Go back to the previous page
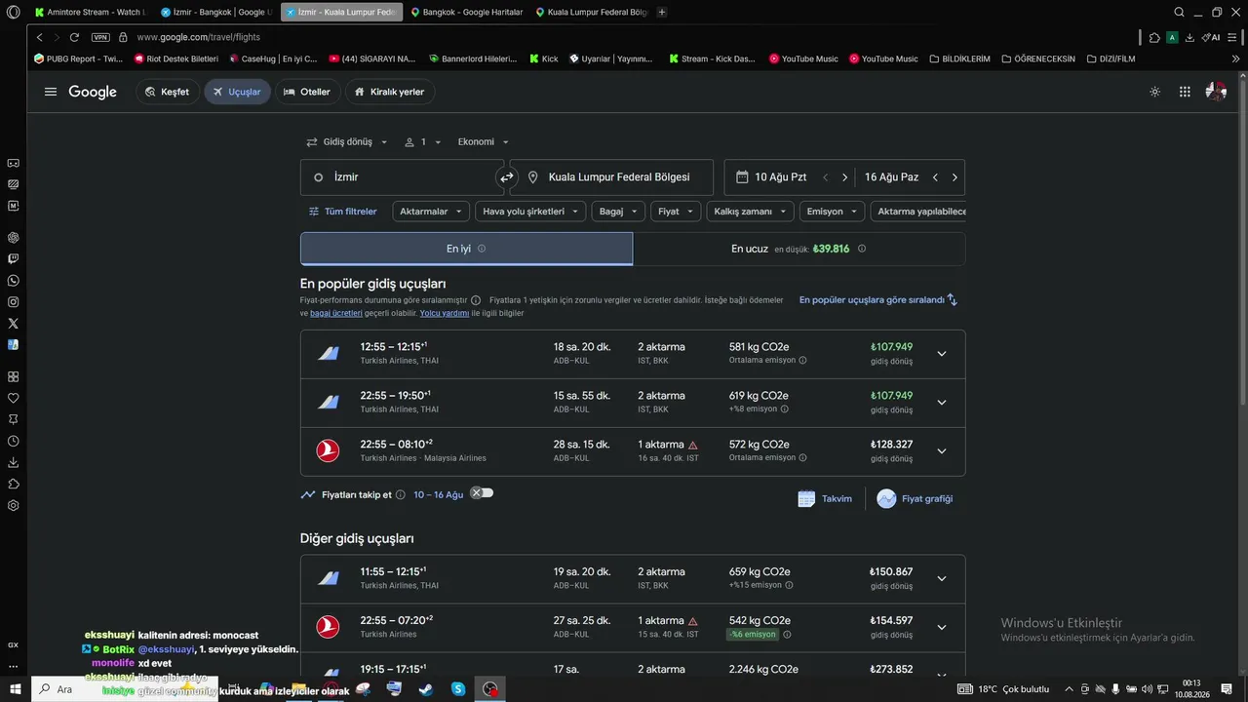 (x=39, y=37)
